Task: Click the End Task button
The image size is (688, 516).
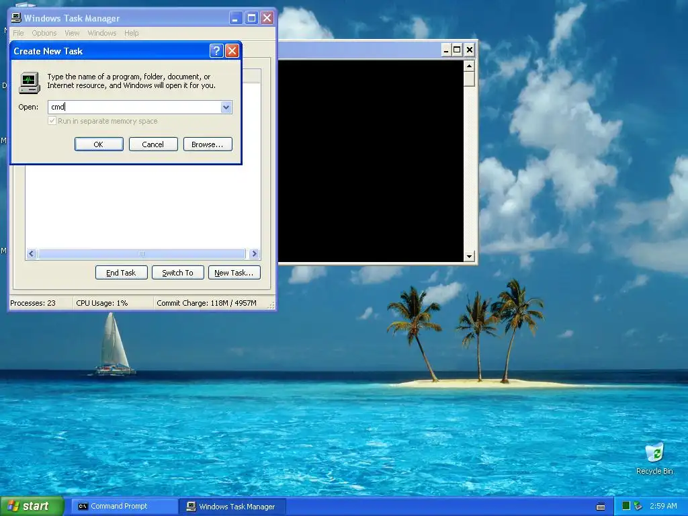Action: [121, 273]
